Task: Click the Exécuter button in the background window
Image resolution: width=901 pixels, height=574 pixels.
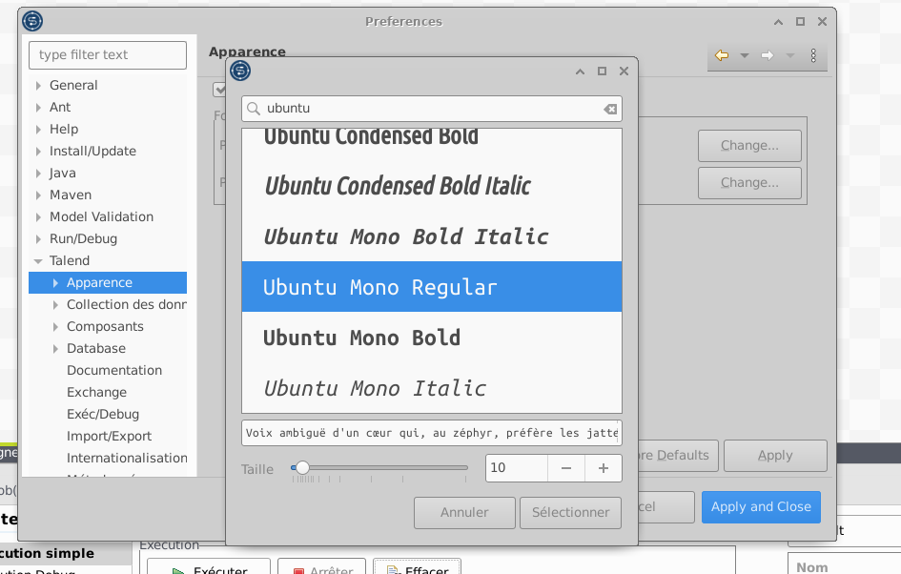Action: point(209,568)
